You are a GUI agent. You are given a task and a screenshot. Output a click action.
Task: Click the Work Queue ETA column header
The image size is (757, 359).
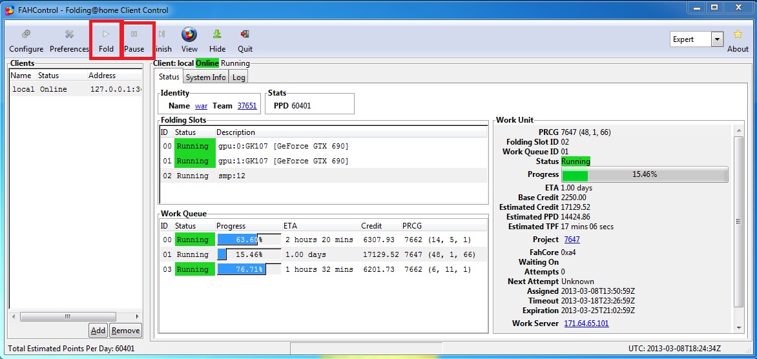click(321, 226)
